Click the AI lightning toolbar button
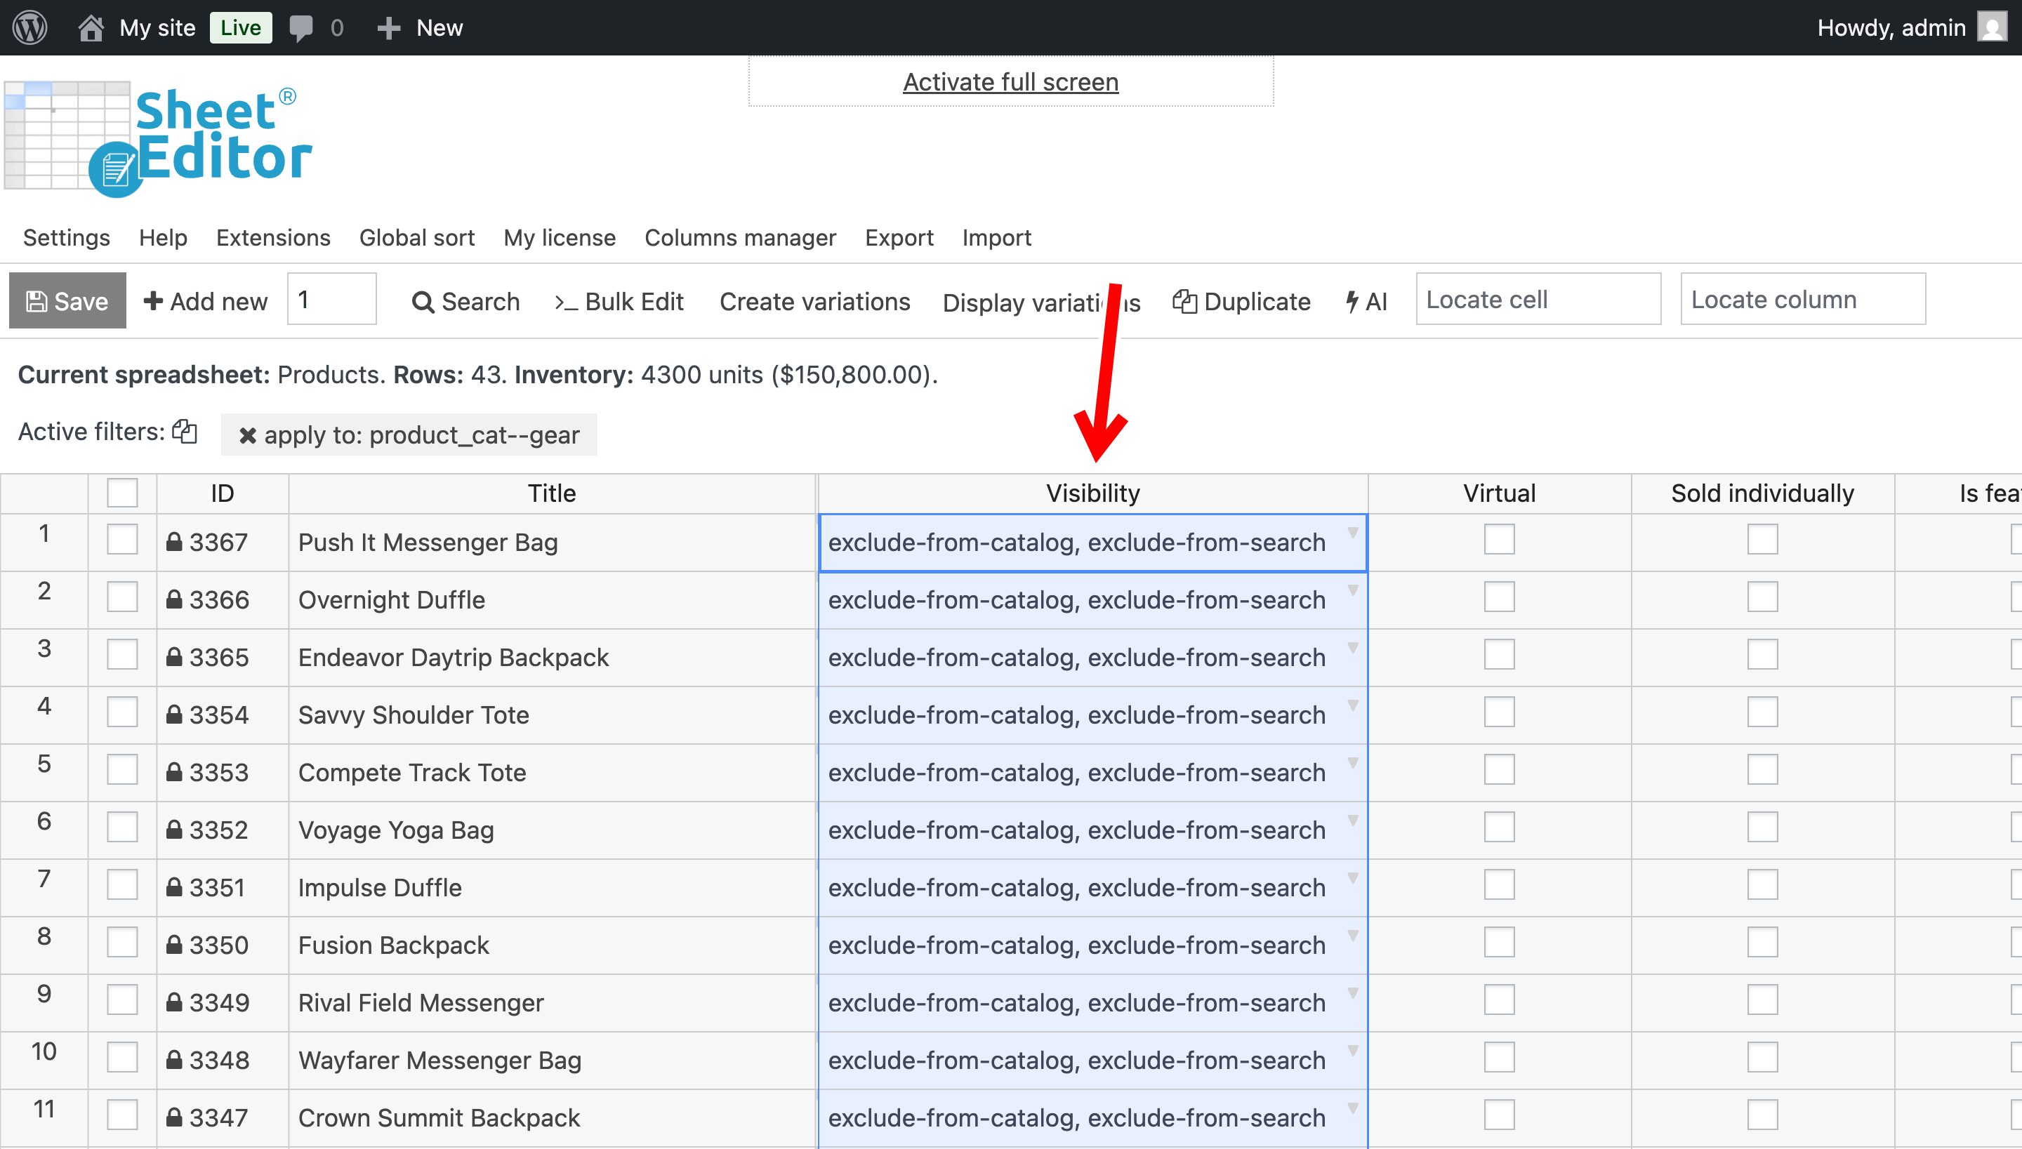2022x1149 pixels. pos(1366,301)
